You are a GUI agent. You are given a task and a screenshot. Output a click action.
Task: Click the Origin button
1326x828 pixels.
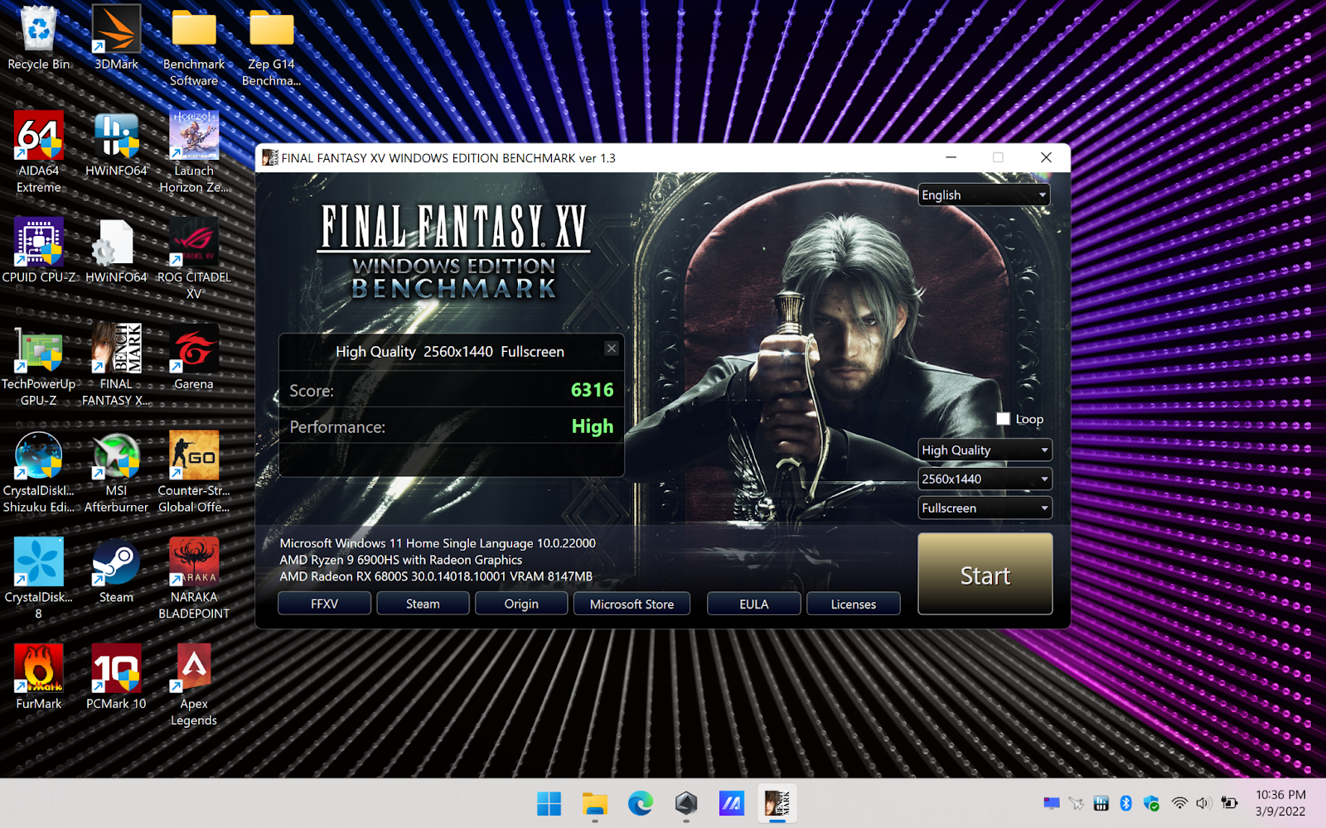click(x=521, y=604)
